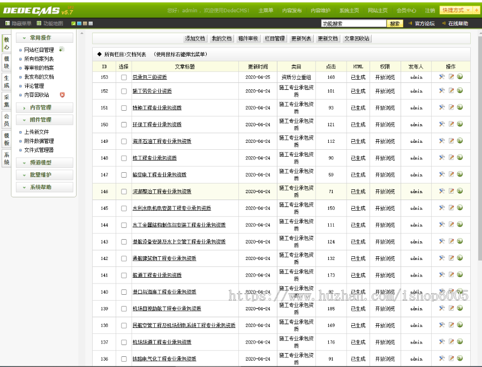
Task: Check the box for article ID 151
Action: [x=124, y=108]
